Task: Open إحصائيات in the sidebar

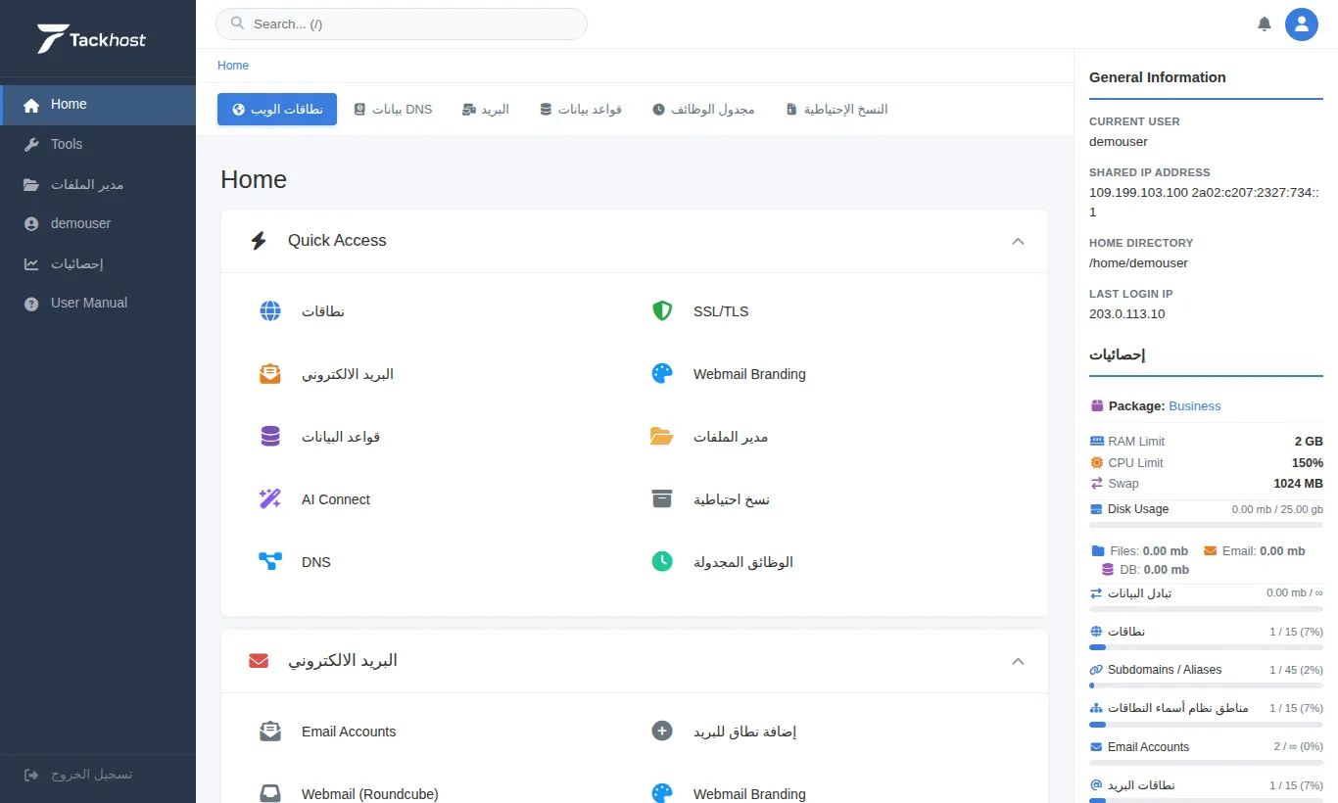Action: click(x=98, y=263)
